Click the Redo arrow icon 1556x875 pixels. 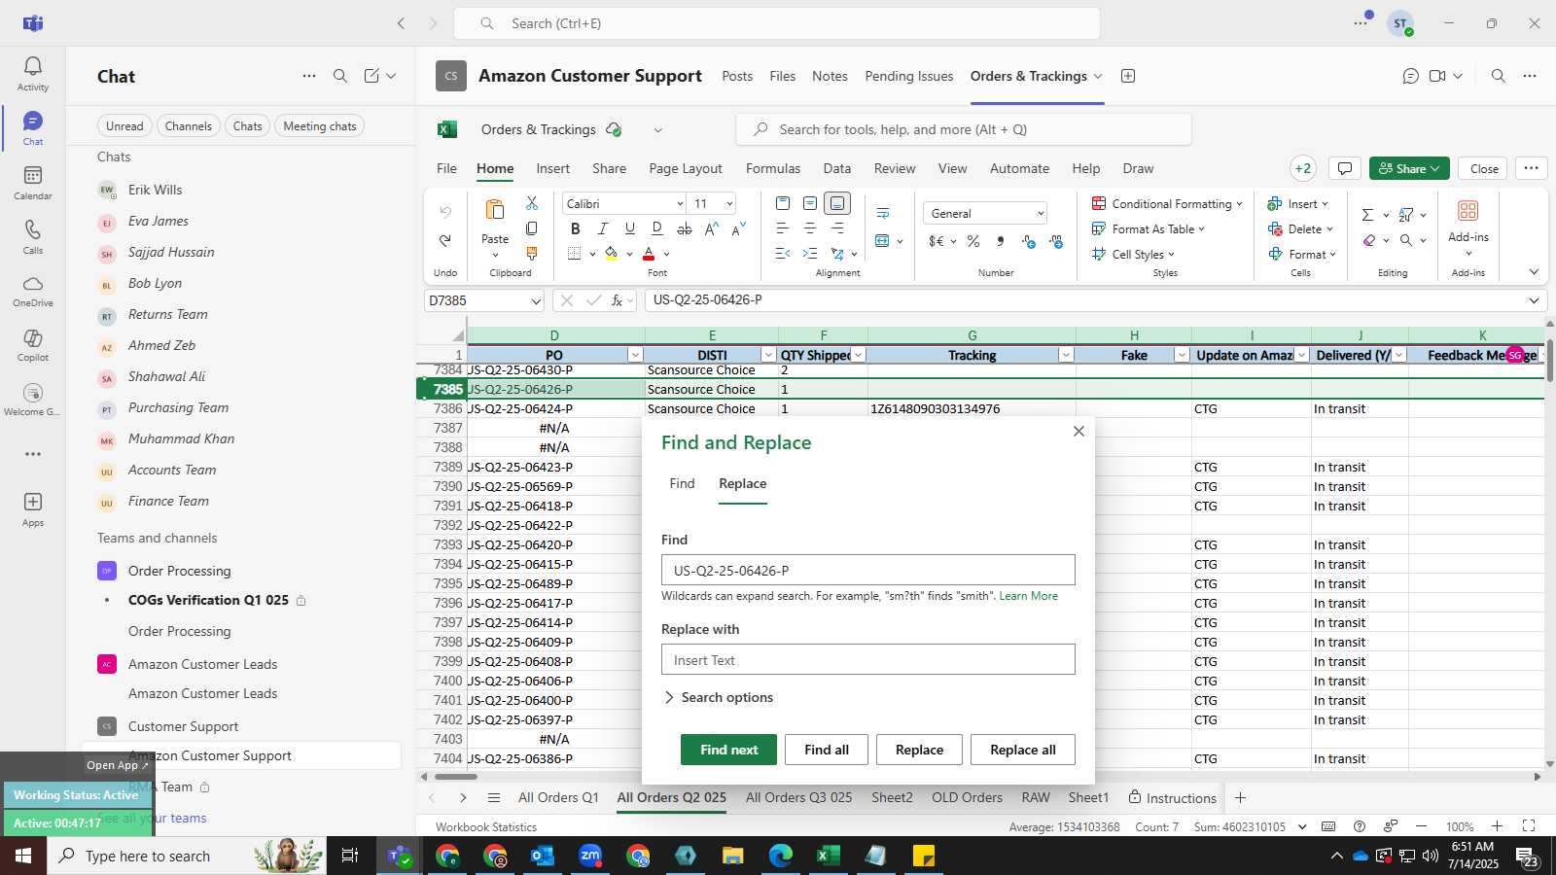[x=445, y=240]
